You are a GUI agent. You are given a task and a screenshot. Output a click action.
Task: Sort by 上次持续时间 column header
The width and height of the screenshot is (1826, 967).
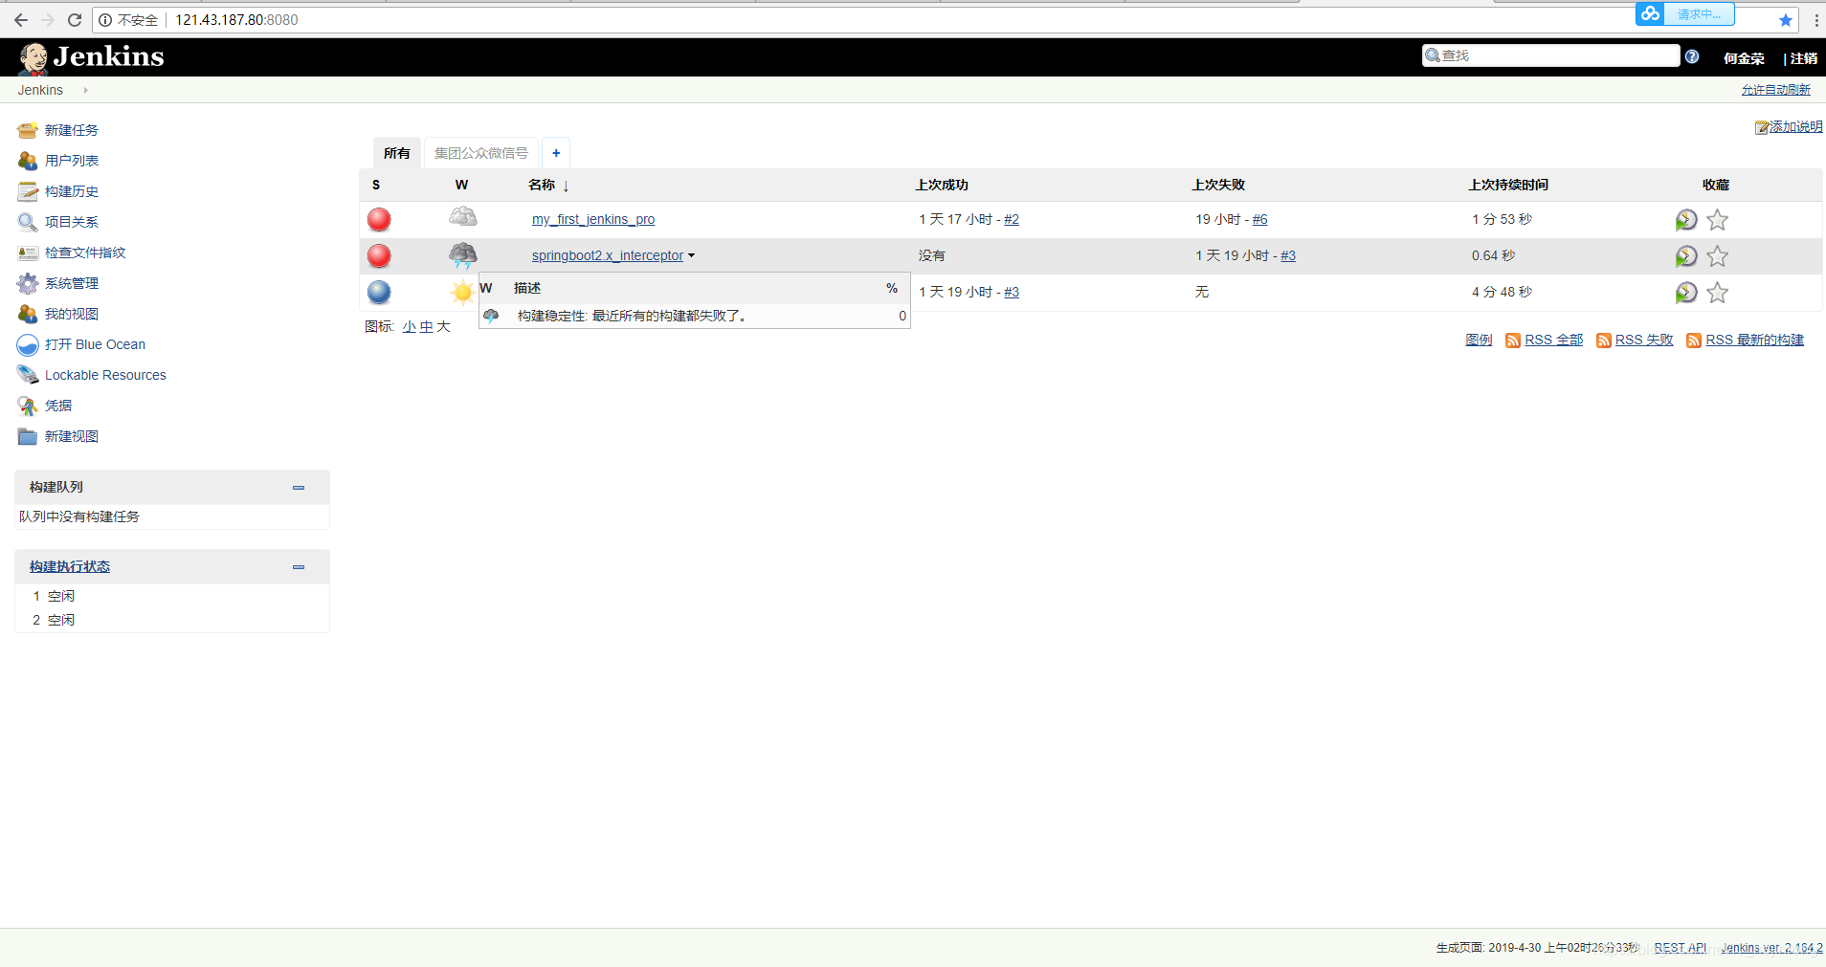[1508, 185]
